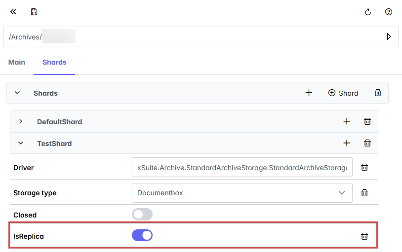
Task: Open help with question mark icon
Action: 389,12
